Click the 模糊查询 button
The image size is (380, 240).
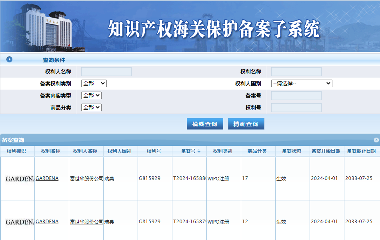[x=205, y=124]
